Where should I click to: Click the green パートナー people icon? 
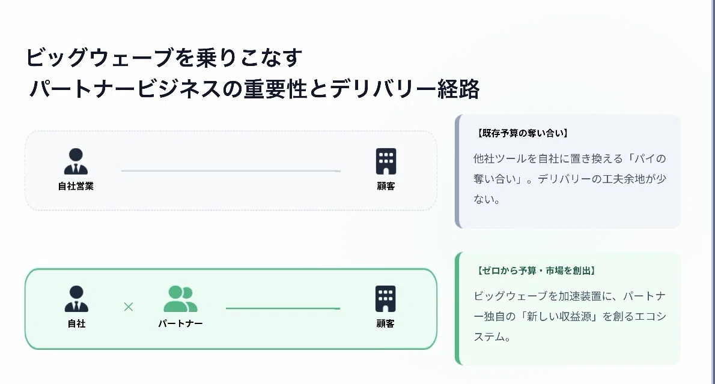click(x=181, y=299)
